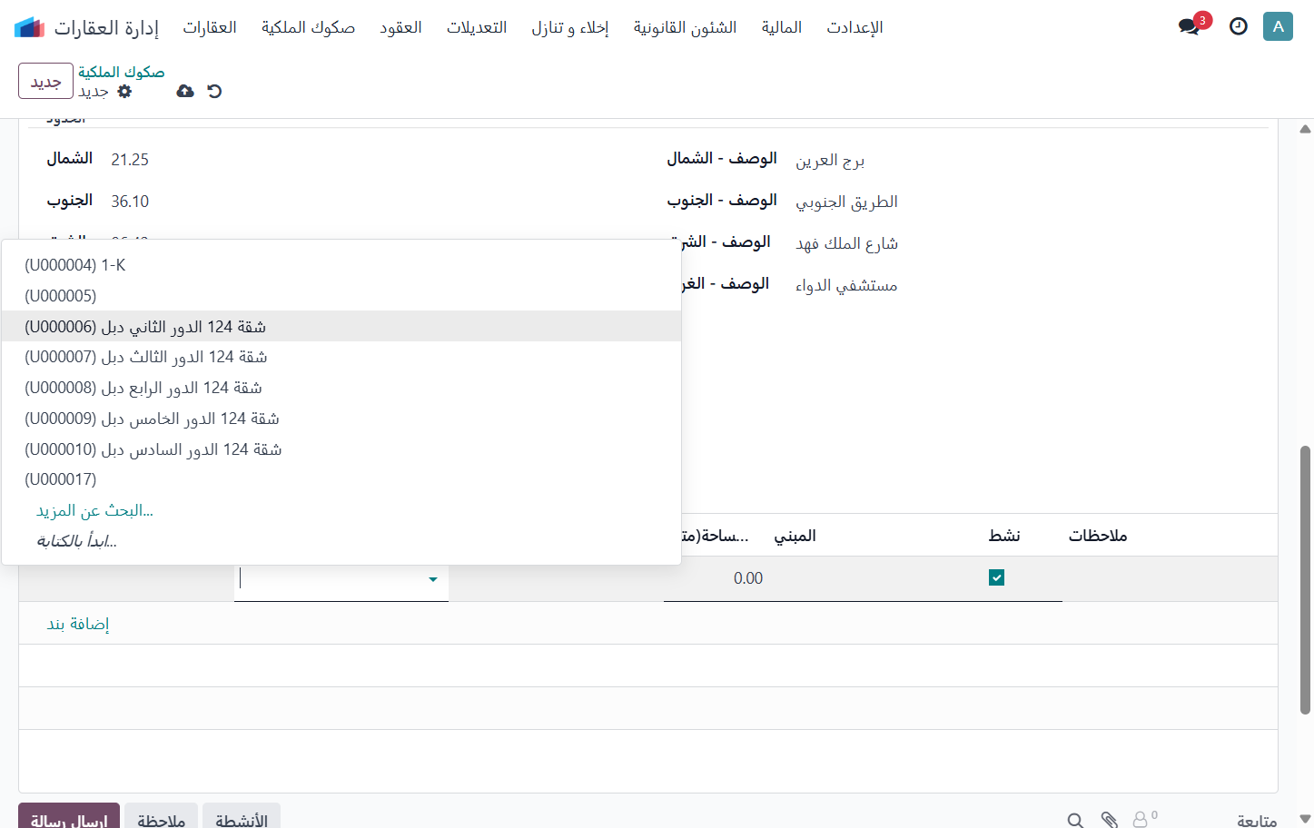Click the paperclip attachments icon
Viewport: 1314px width, 828px height.
tap(1109, 820)
